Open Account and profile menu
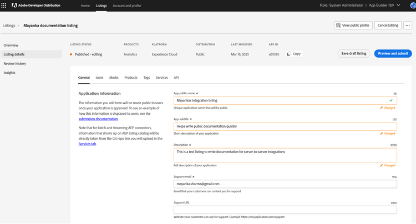The height and width of the screenshot is (224, 416). tap(126, 6)
